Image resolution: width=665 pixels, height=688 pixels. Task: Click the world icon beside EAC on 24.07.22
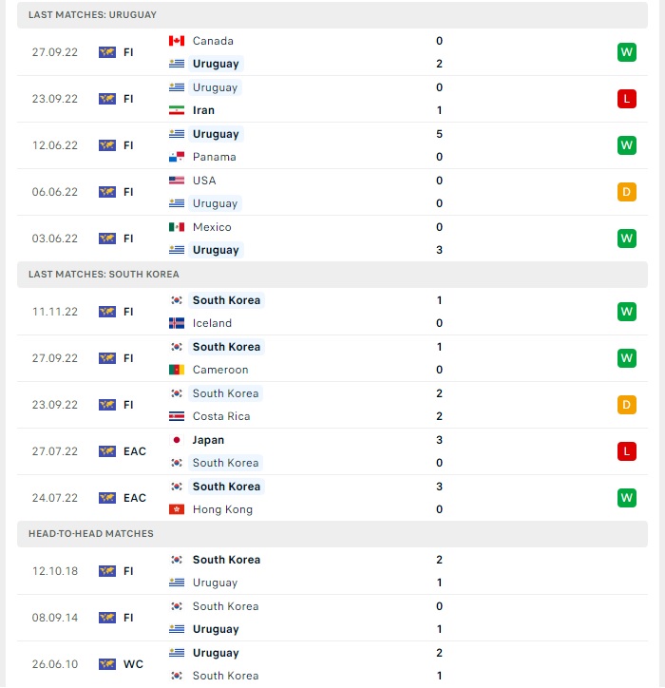point(107,498)
